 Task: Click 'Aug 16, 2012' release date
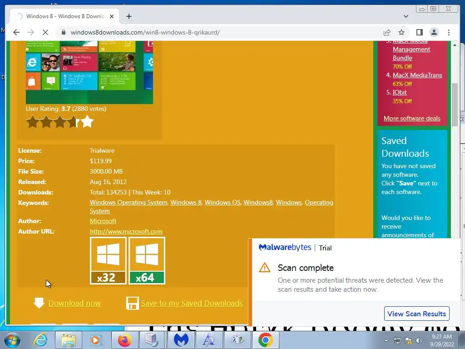point(108,182)
